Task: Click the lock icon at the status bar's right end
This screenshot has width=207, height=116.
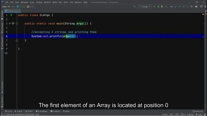Action: 205,114
